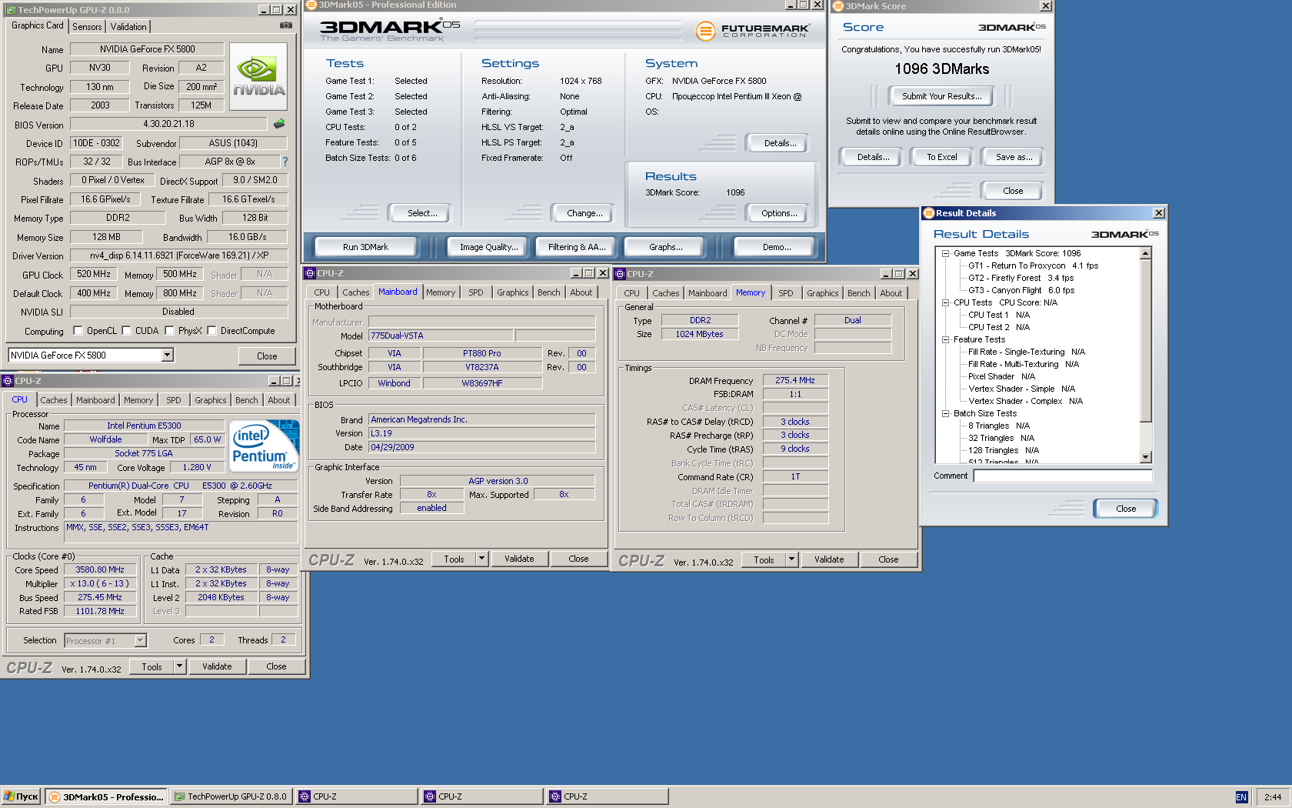
Task: Open the GeForce FX 5800 GPU selector dropdown
Action: click(167, 355)
